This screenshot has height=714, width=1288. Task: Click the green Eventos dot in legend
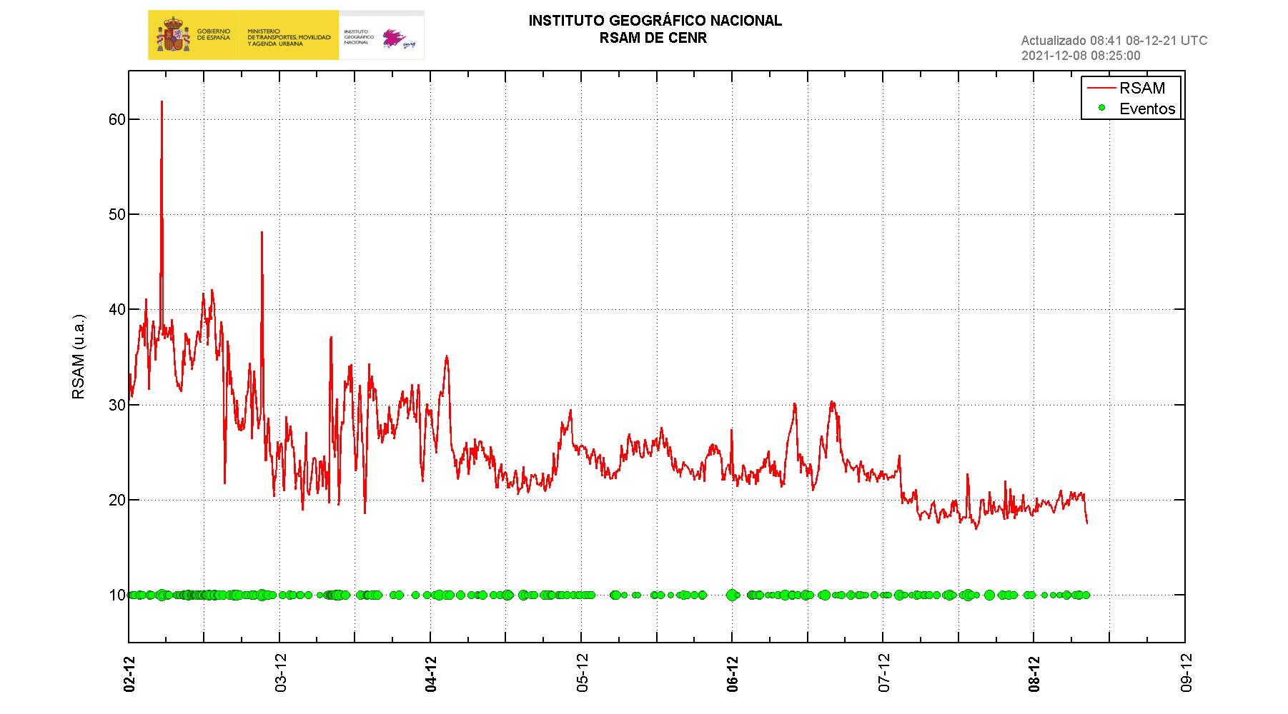point(1101,109)
